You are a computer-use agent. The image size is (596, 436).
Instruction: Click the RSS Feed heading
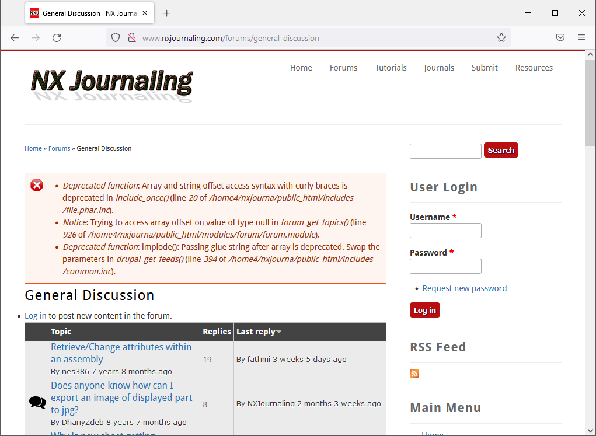click(438, 347)
